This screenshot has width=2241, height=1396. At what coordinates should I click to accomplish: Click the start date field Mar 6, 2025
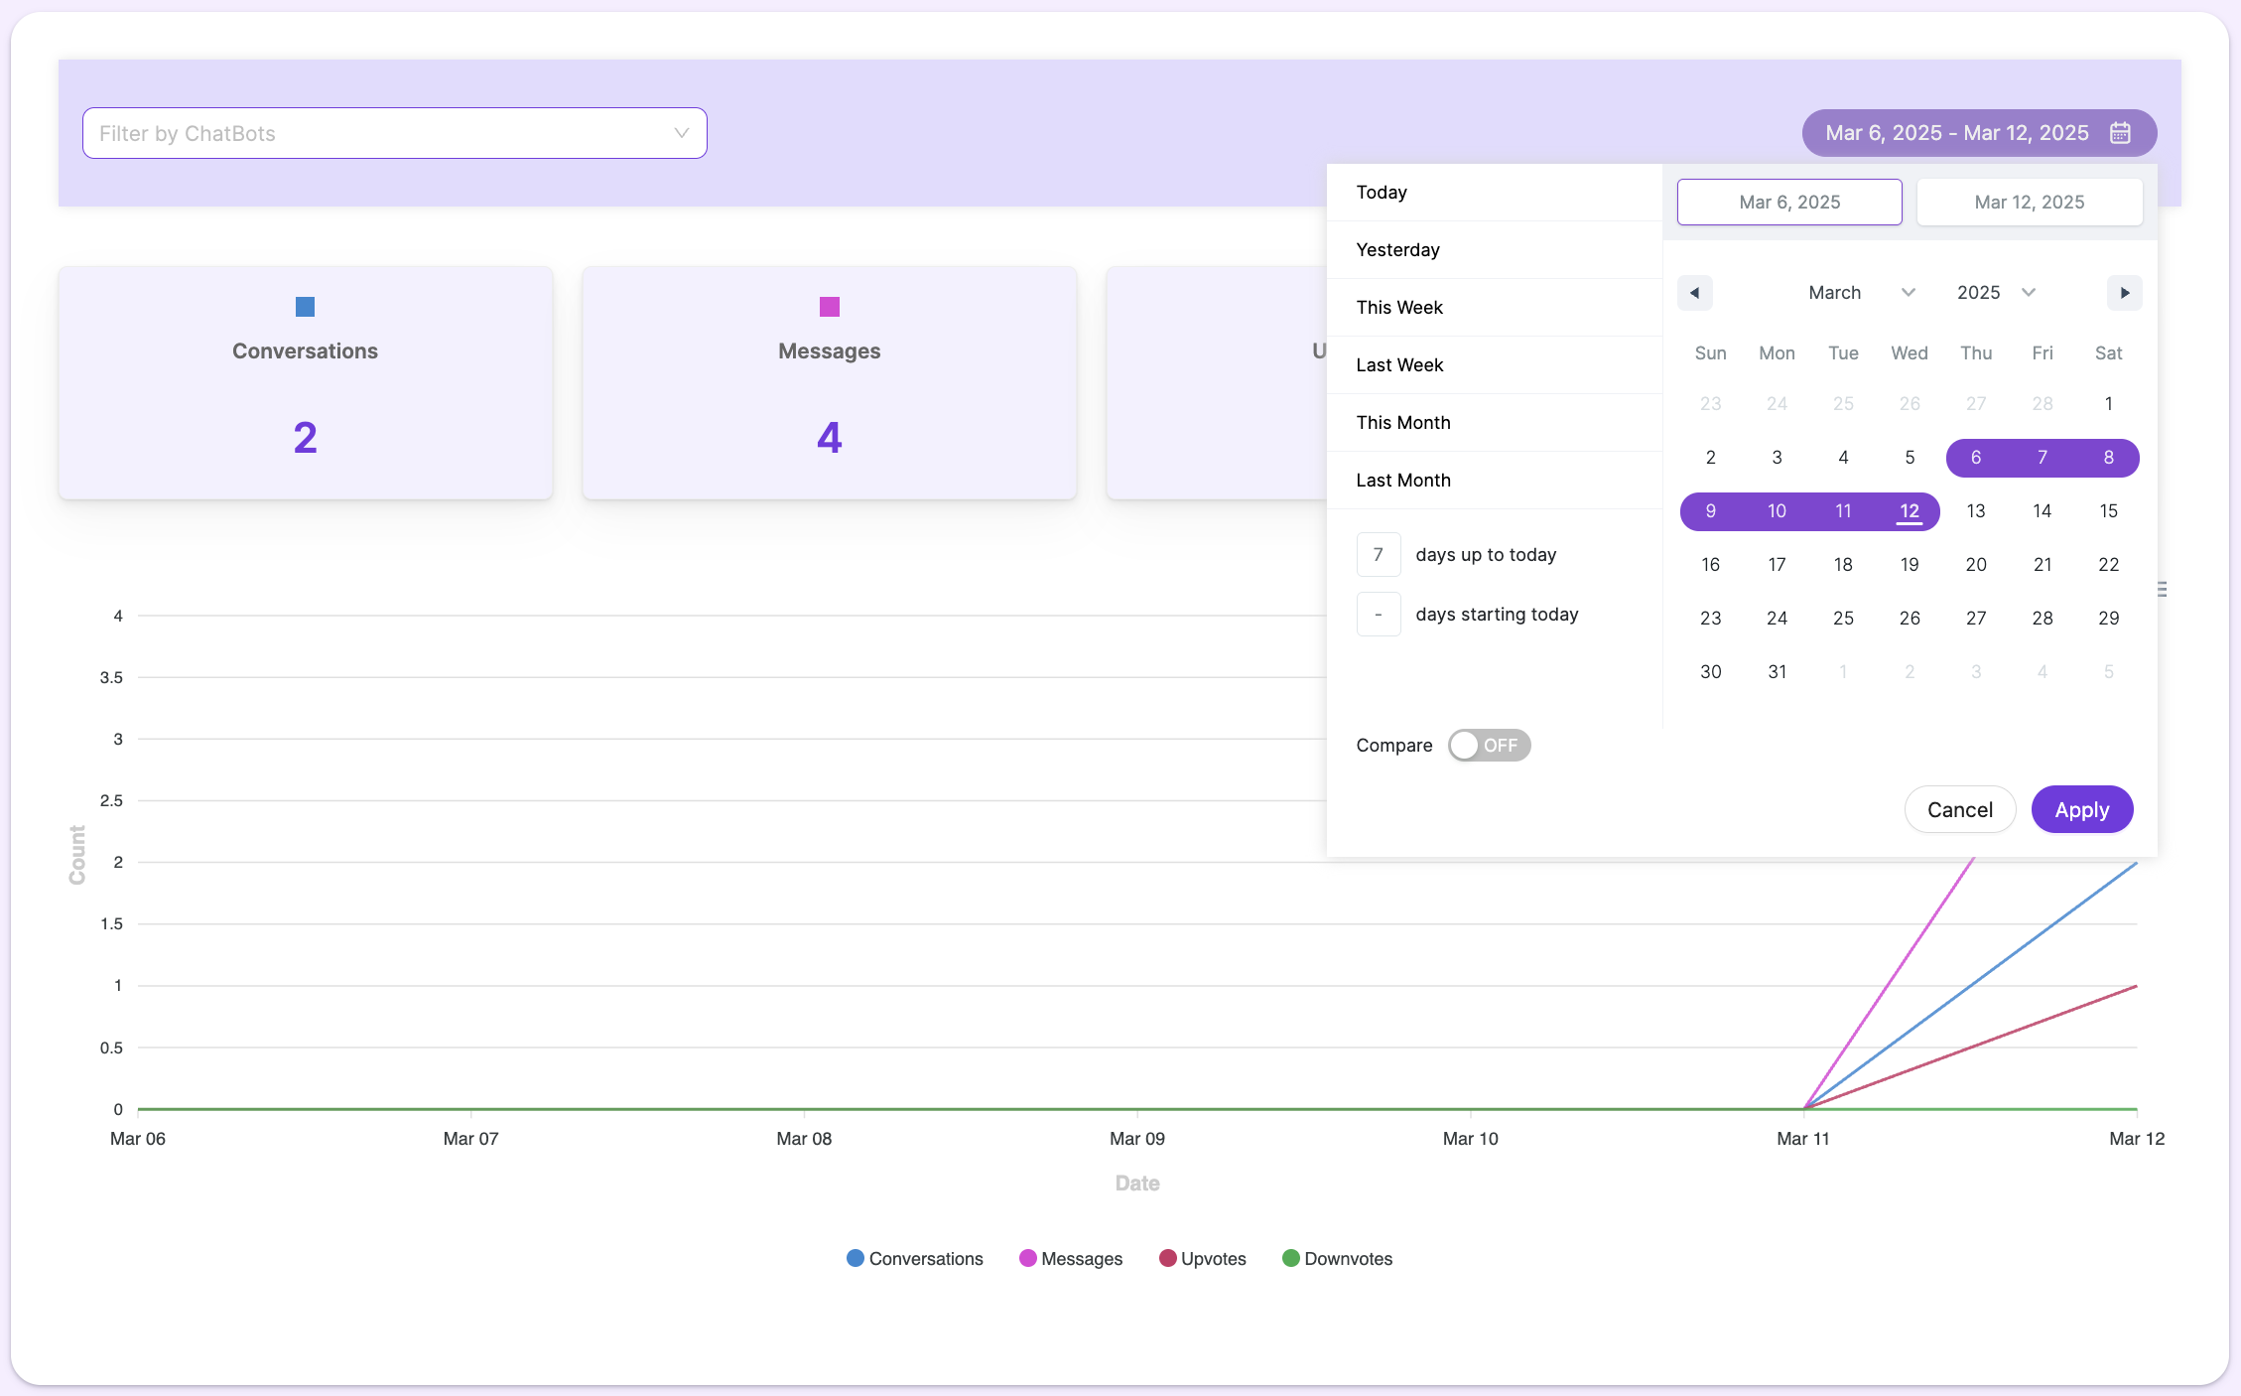tap(1788, 203)
